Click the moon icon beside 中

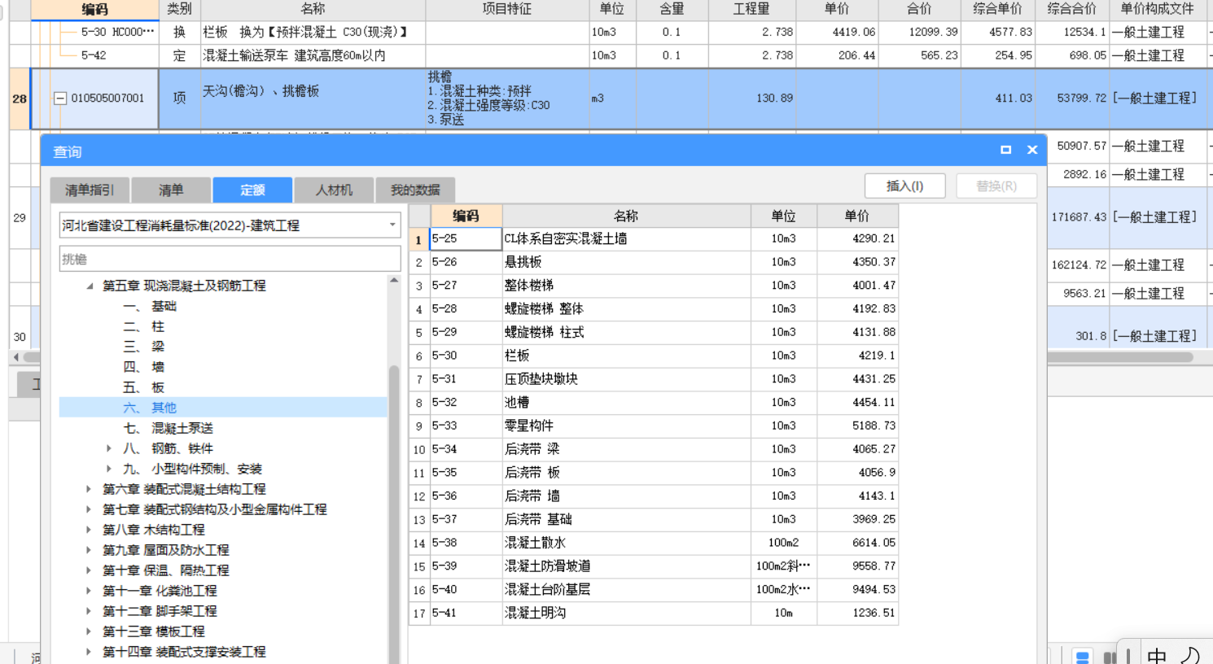1190,655
